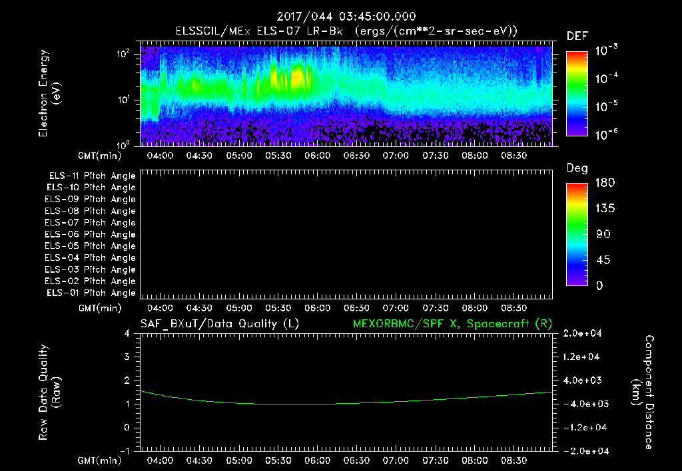
Task: Select the ELS-09 Pitch Angle row label
Action: 90,200
